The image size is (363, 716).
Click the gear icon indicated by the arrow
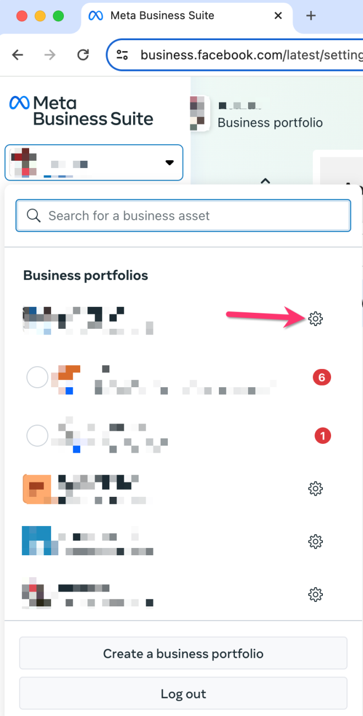coord(315,318)
